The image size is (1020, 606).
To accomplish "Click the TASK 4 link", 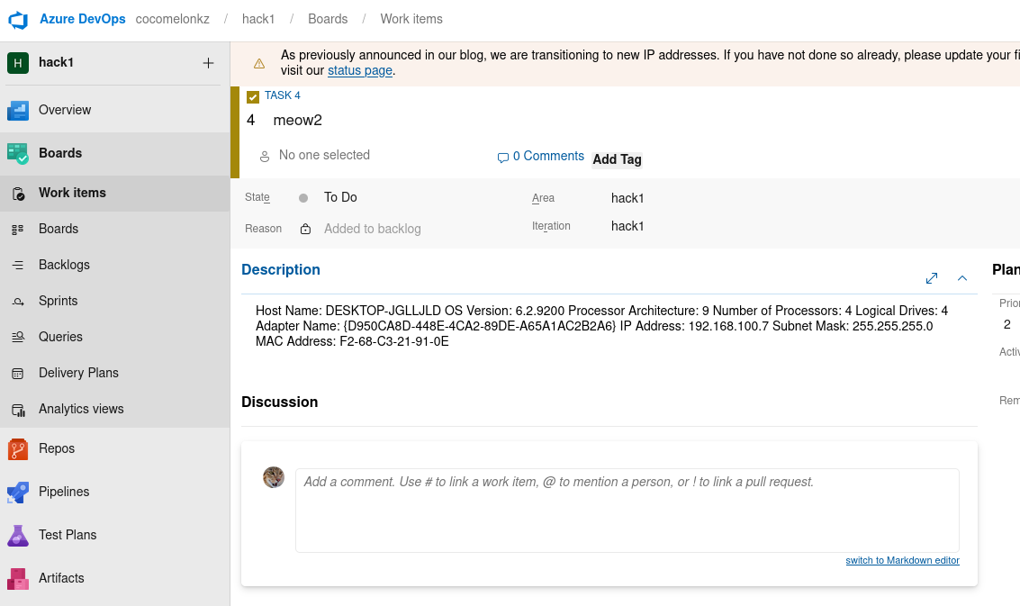I will [x=283, y=95].
